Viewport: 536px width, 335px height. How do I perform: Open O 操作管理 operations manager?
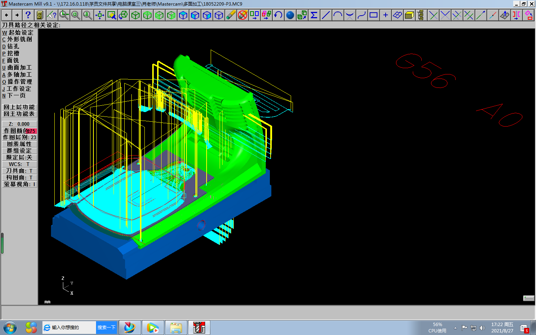(17, 82)
